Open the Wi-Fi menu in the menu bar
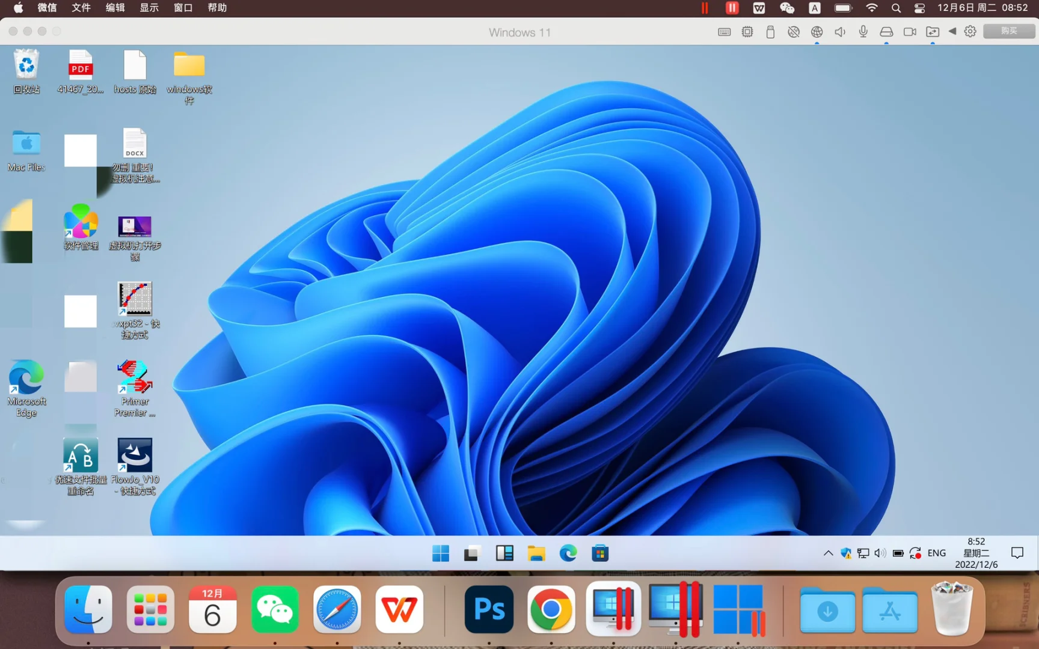The width and height of the screenshot is (1039, 649). point(871,8)
